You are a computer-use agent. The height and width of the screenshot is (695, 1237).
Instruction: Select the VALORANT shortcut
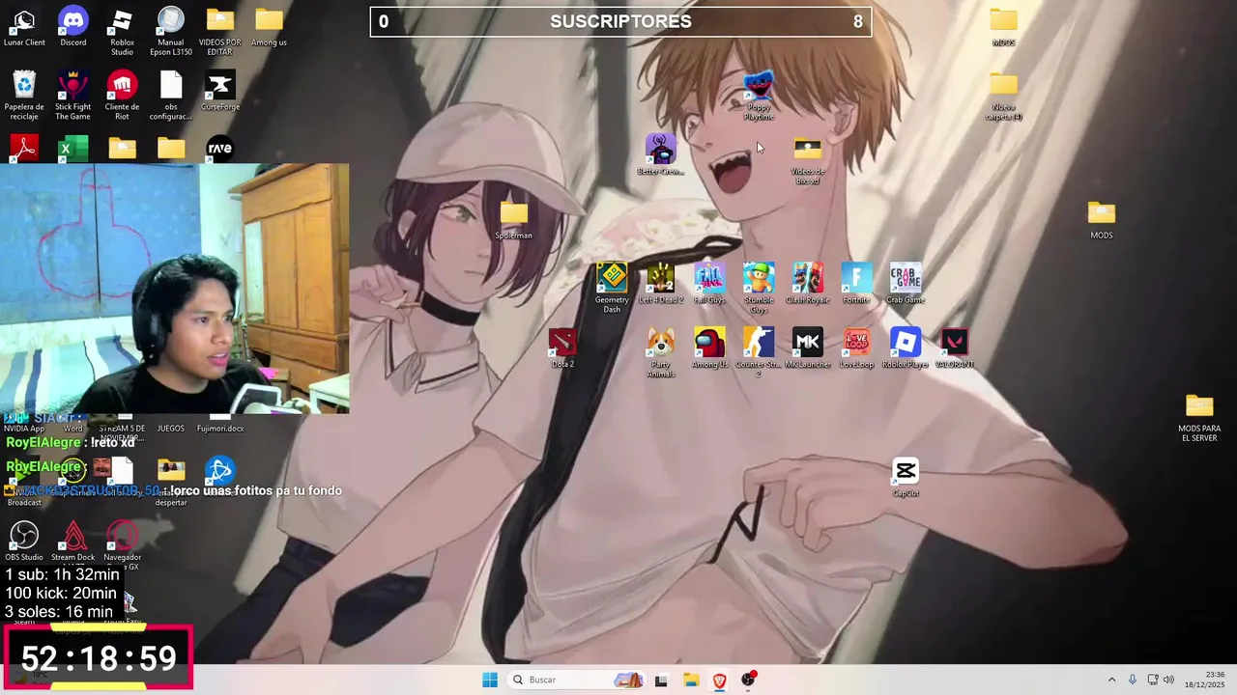(955, 347)
